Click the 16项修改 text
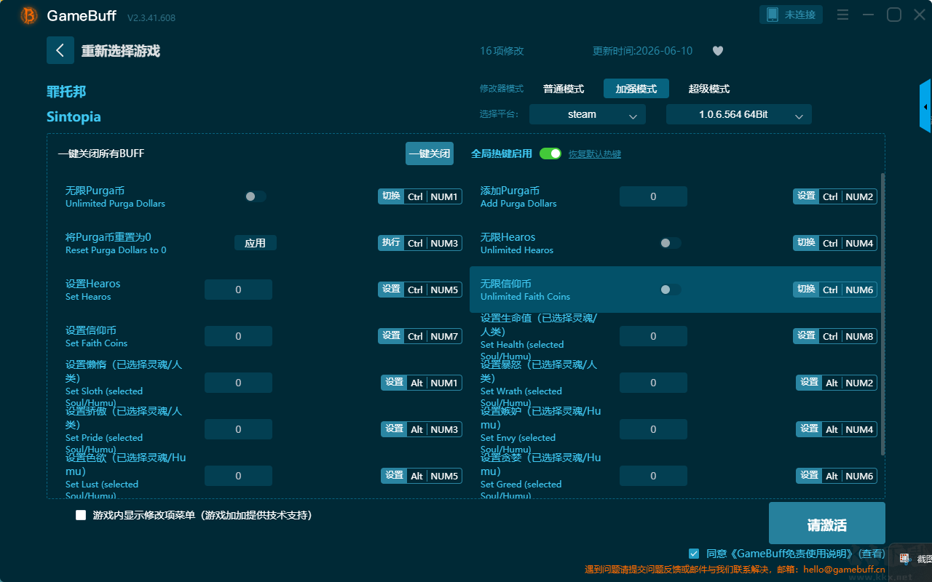The width and height of the screenshot is (932, 582). click(x=502, y=51)
